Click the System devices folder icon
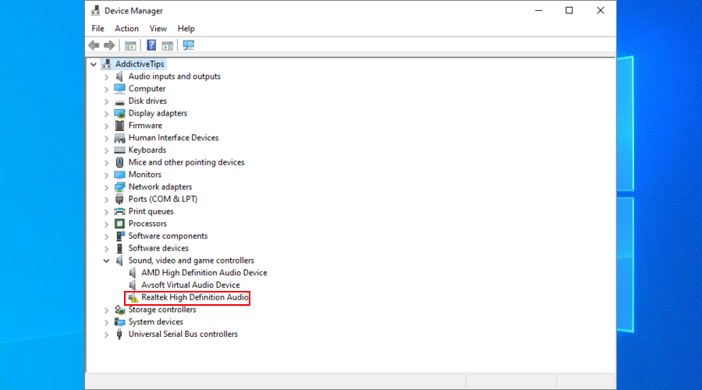Viewport: 702px width, 390px height. click(x=119, y=322)
